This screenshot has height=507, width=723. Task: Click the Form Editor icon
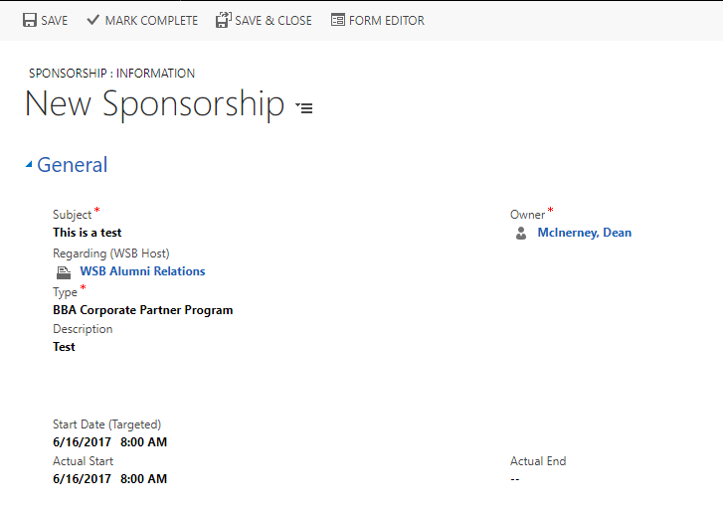click(338, 20)
